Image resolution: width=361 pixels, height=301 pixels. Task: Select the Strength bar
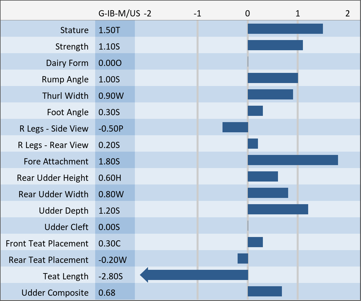point(275,45)
